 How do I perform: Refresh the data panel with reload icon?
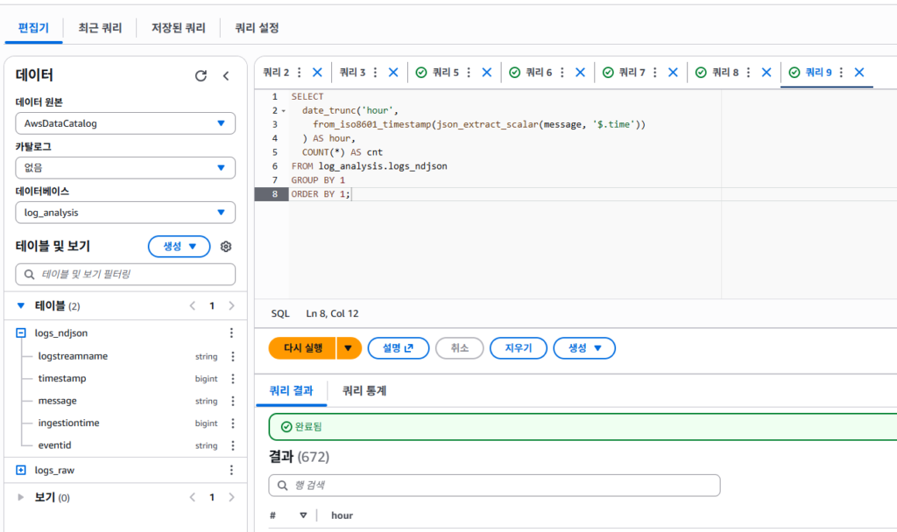pos(201,76)
